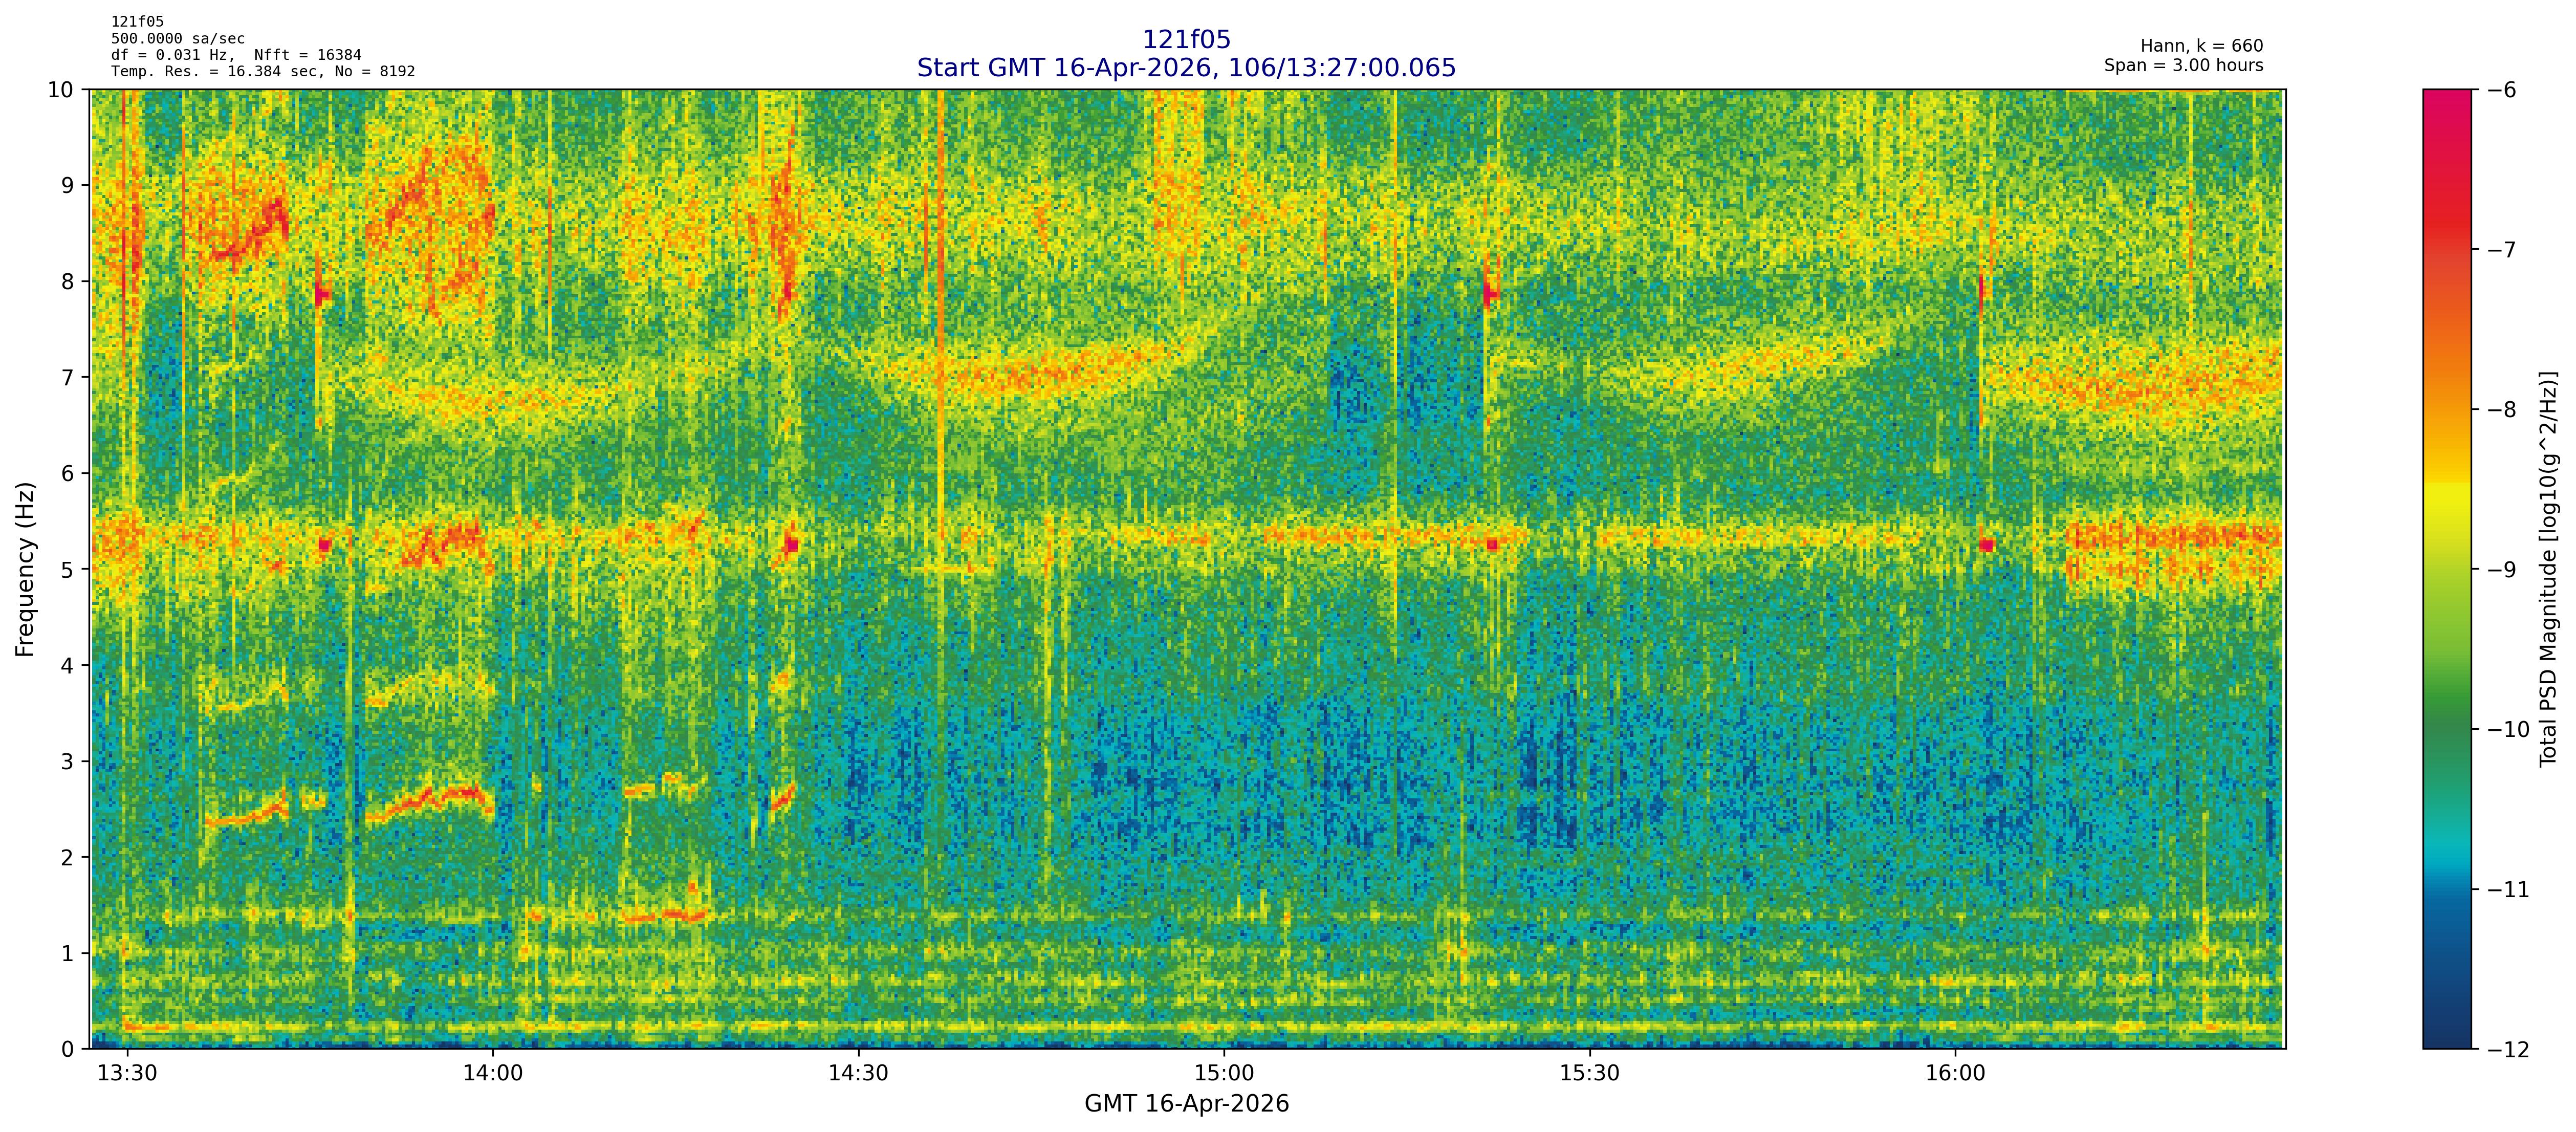
Task: Click the plot title 121f05
Action: [x=1186, y=40]
